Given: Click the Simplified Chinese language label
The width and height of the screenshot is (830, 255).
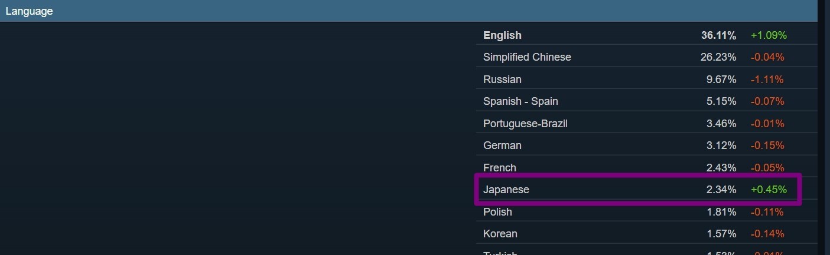Looking at the screenshot, I should click(x=527, y=57).
